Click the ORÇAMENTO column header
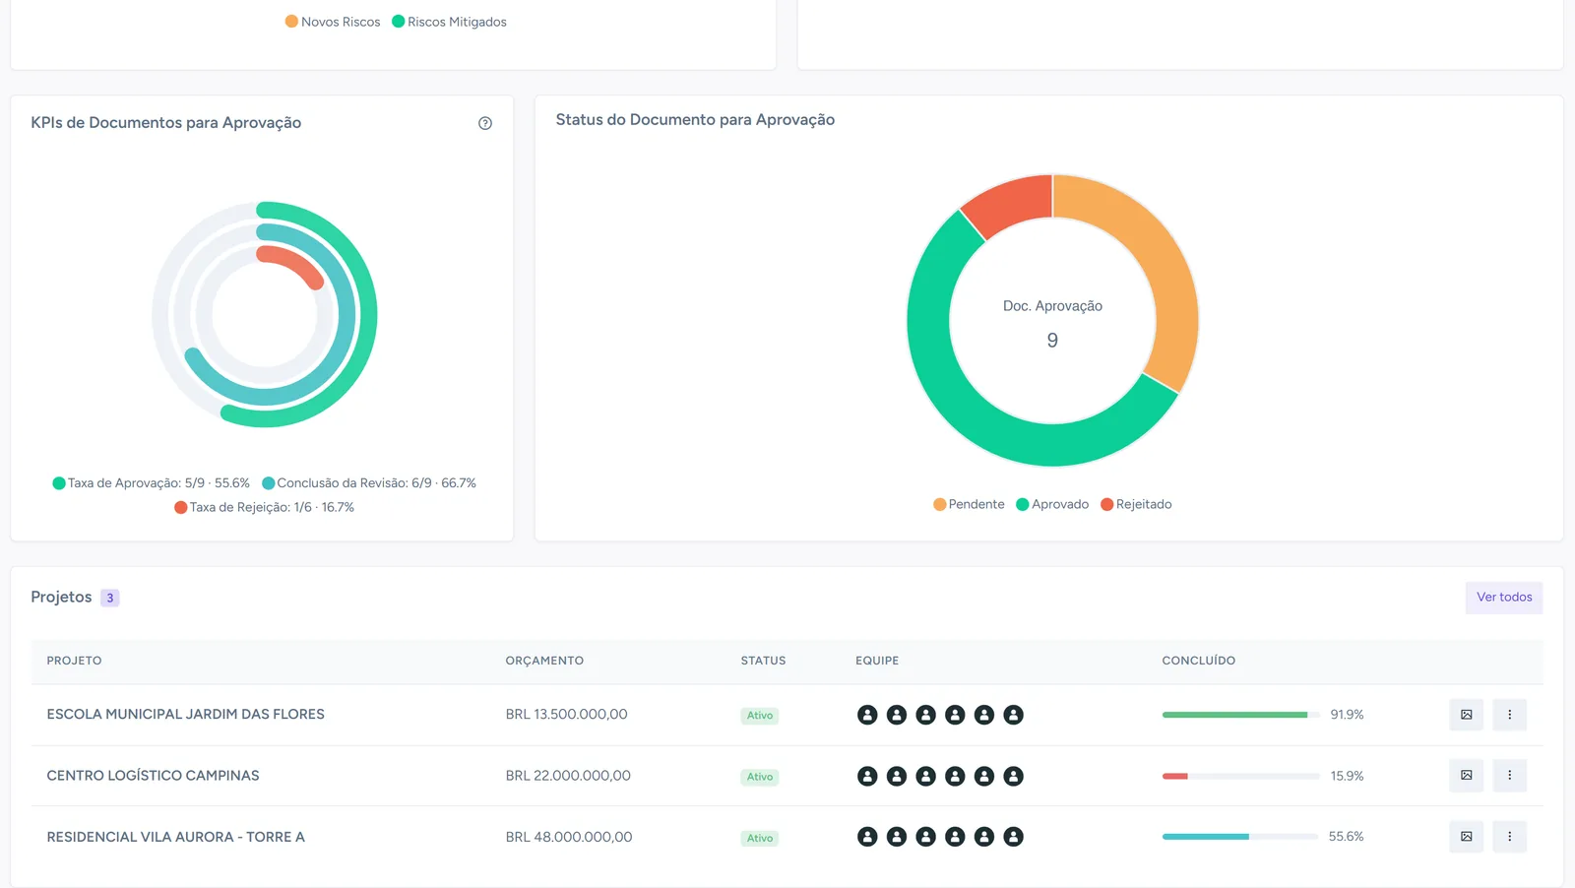 (x=544, y=661)
